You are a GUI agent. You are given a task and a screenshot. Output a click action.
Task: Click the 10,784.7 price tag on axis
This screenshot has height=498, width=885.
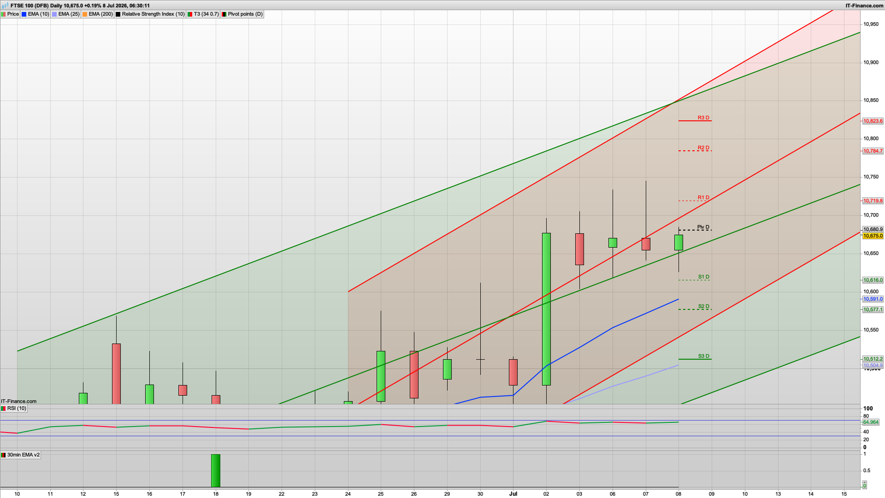coord(873,151)
